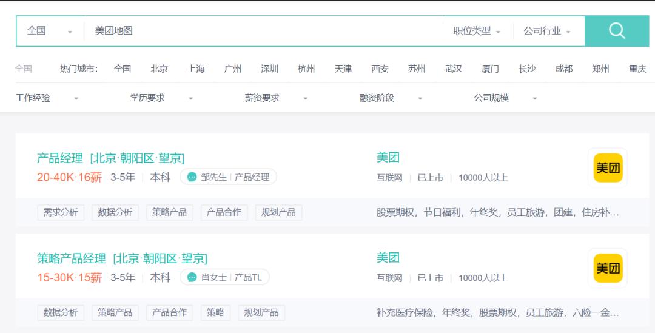Select the city 上海
Image resolution: width=655 pixels, height=333 pixels.
(196, 69)
